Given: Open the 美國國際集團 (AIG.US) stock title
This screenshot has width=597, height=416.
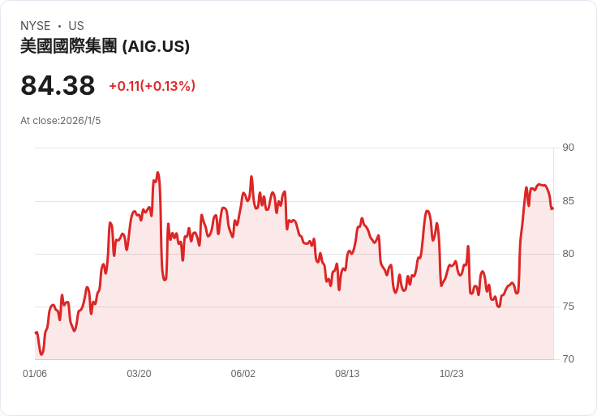Looking at the screenshot, I should (105, 46).
